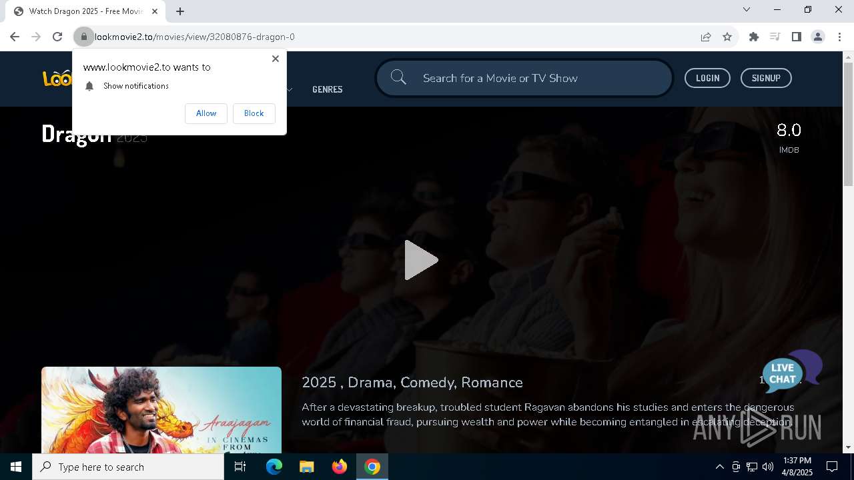Open Task View on taskbar
The height and width of the screenshot is (480, 854).
(240, 467)
